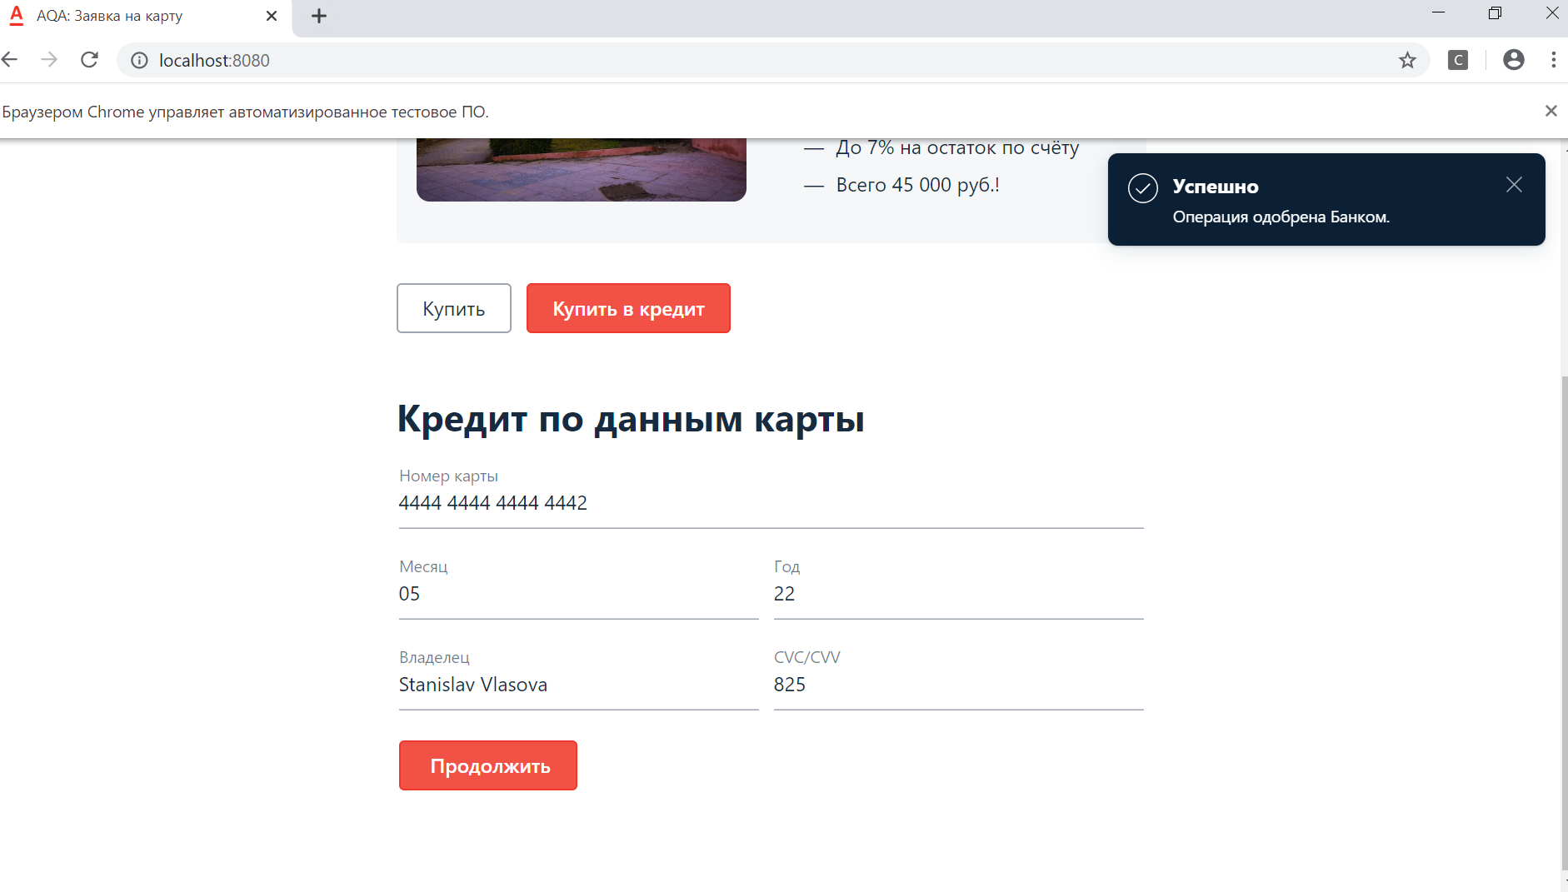Click the reload page icon

point(89,59)
